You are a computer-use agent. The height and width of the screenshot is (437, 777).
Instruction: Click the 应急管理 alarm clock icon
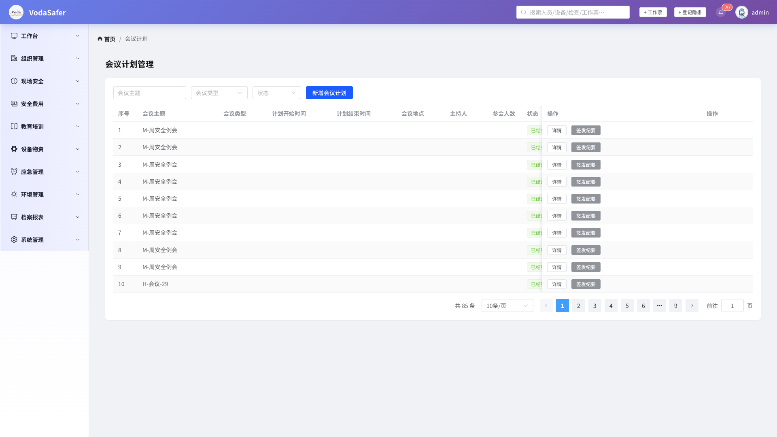click(14, 172)
